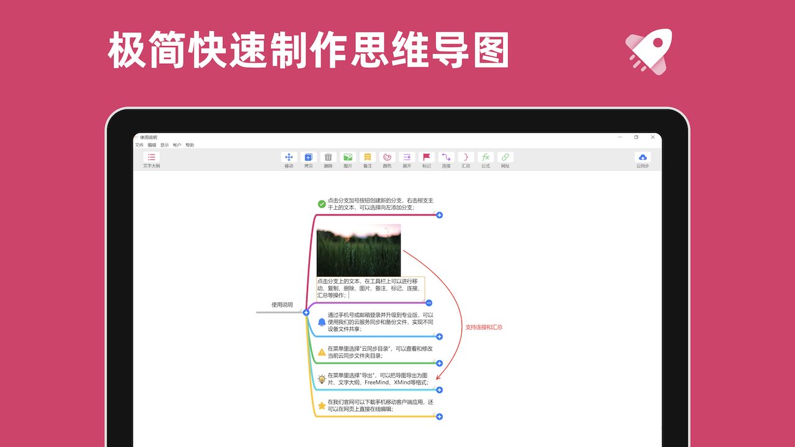Click the grass field image thumbnail
The image size is (795, 447).
pos(358,250)
